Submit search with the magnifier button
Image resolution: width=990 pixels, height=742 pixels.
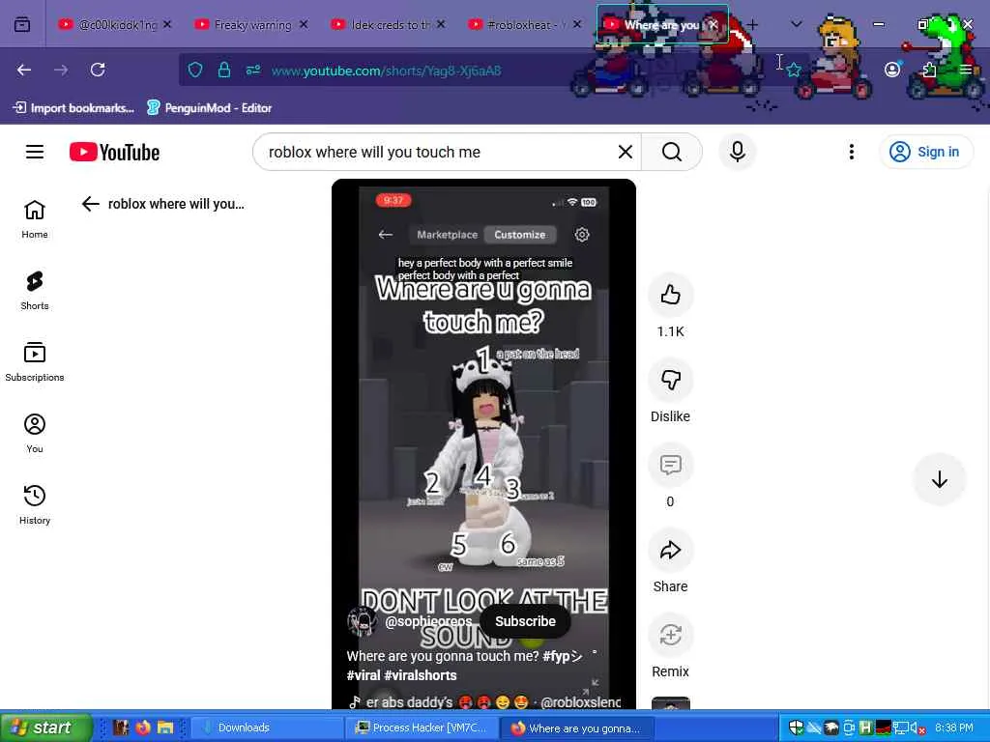click(x=672, y=152)
